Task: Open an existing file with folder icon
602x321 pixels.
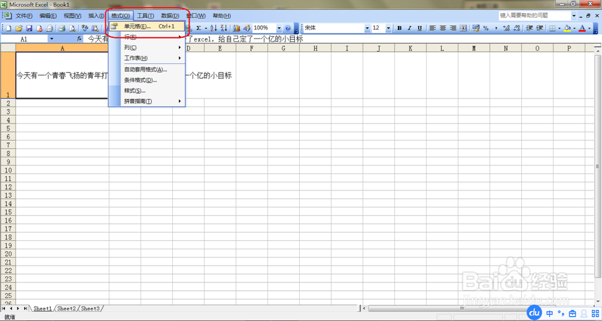Action: pos(19,28)
